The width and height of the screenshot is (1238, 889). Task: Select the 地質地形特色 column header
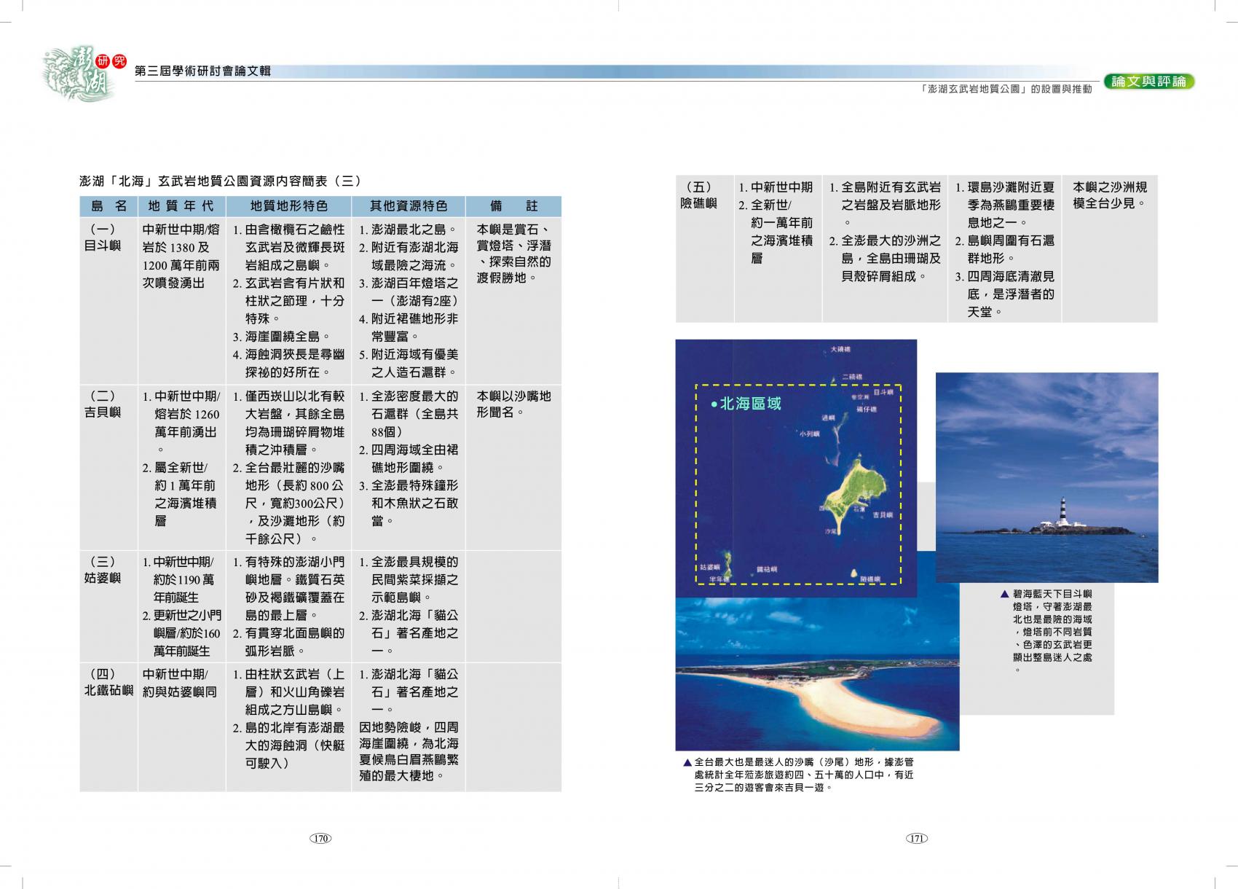tap(288, 206)
